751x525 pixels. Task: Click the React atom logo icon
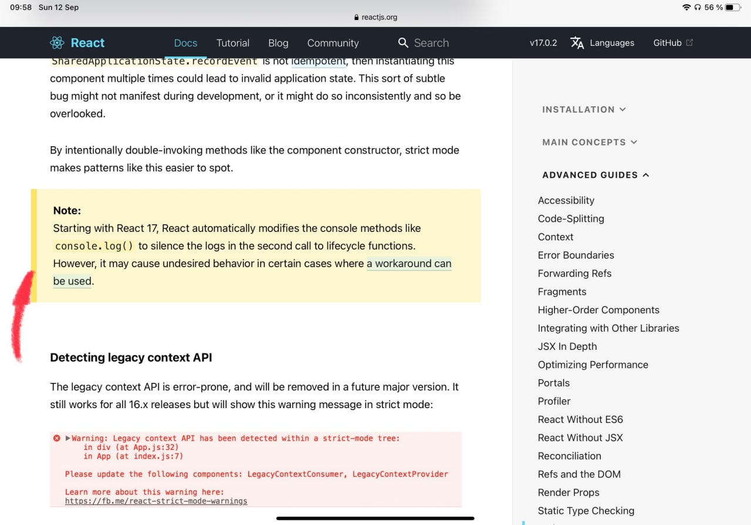pyautogui.click(x=57, y=43)
